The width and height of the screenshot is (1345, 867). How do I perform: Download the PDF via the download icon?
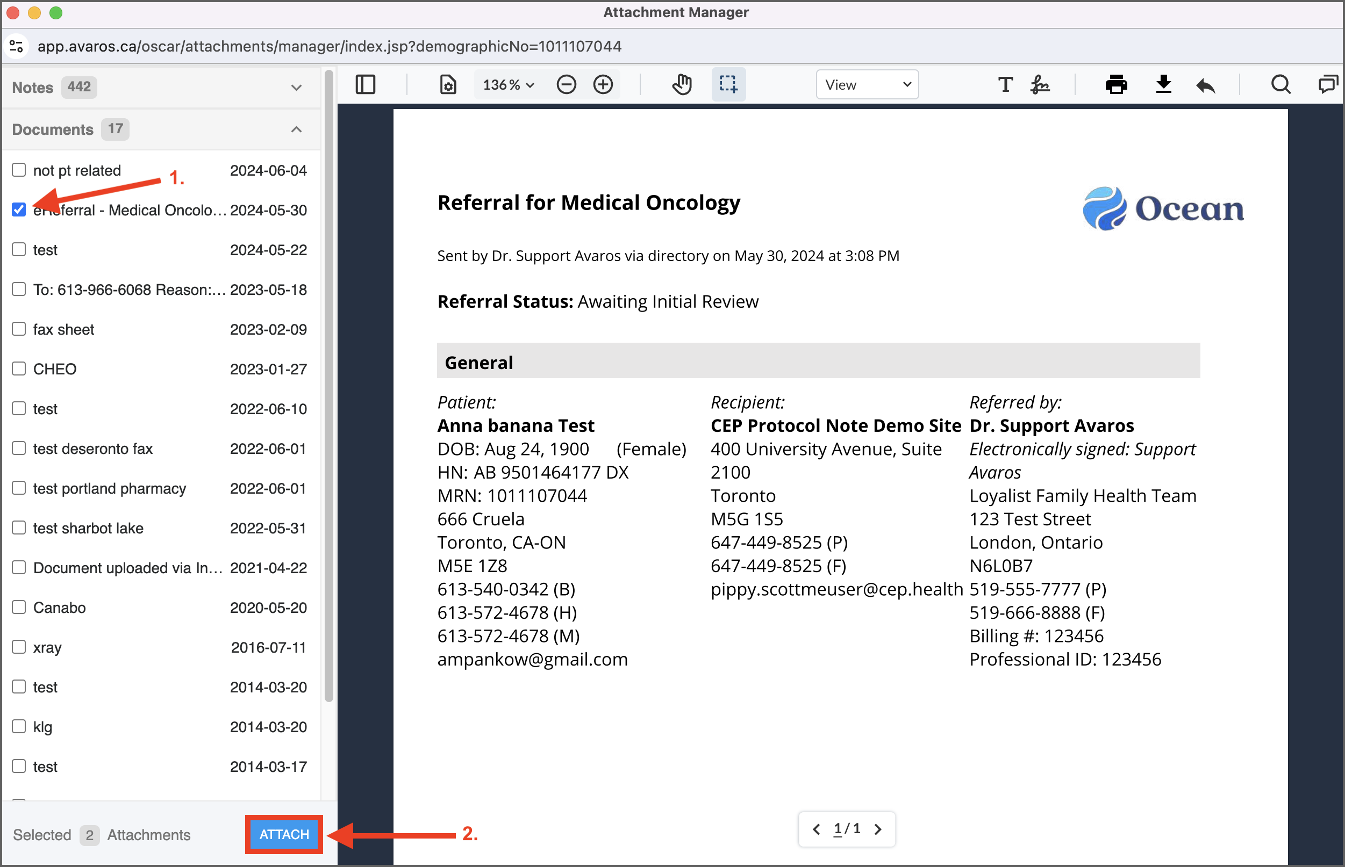[x=1163, y=84]
